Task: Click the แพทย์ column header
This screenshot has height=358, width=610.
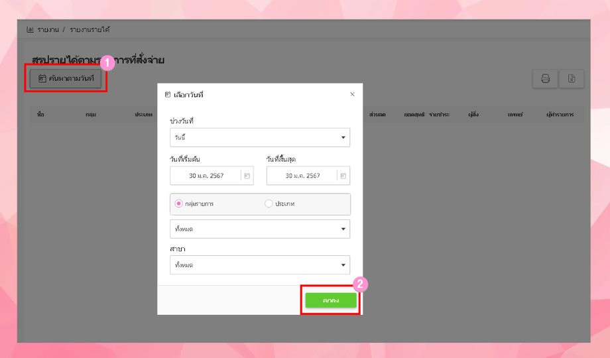Action: pyautogui.click(x=515, y=115)
